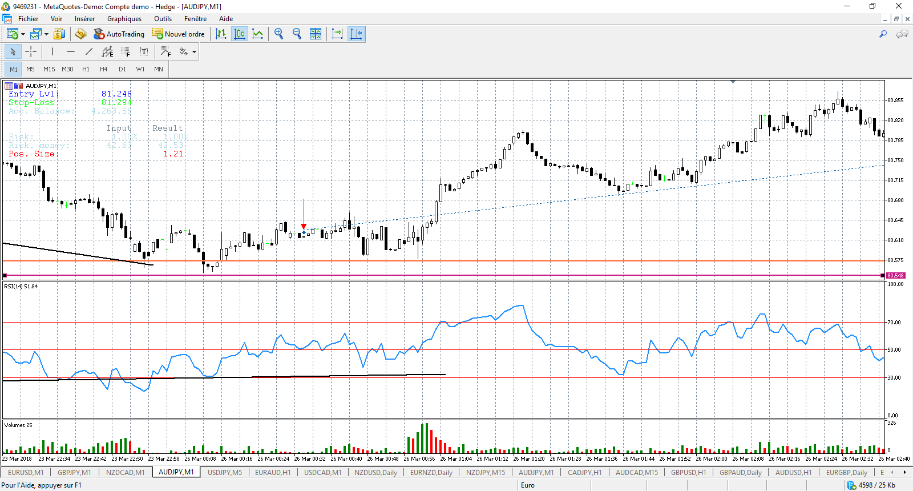This screenshot has width=913, height=491.
Task: Zoom in on the chart
Action: tap(278, 34)
